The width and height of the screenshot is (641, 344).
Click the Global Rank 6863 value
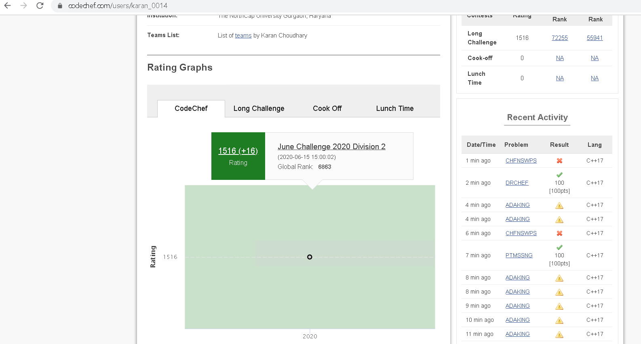click(325, 167)
